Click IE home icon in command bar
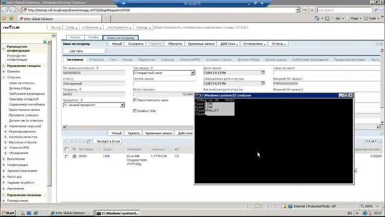Image resolution: width=385 pixels, height=217 pixels. [x=317, y=19]
